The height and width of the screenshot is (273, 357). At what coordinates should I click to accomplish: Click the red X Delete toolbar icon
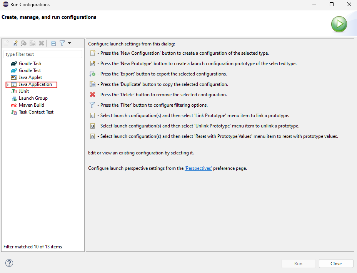pyautogui.click(x=42, y=44)
